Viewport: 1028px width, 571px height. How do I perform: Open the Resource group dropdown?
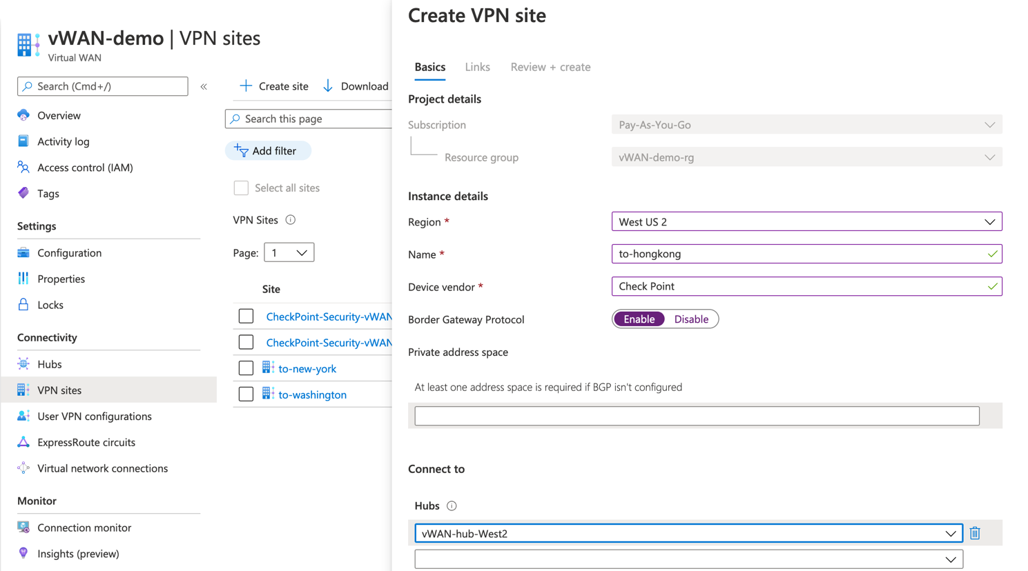coord(806,157)
